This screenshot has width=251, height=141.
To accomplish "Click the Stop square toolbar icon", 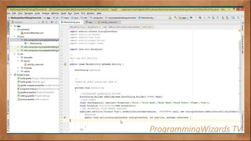I will (218, 18).
